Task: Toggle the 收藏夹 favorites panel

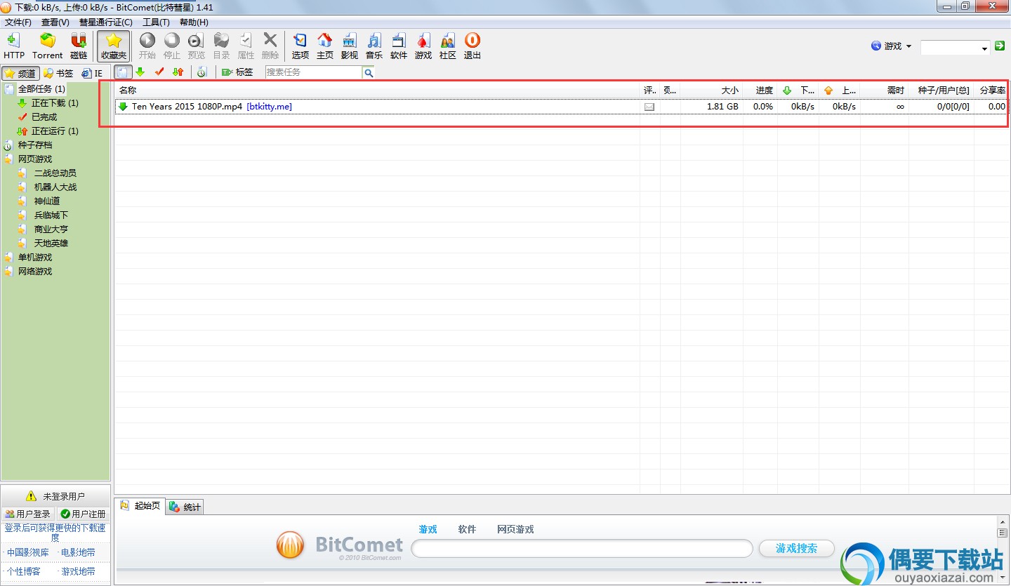Action: (x=113, y=46)
